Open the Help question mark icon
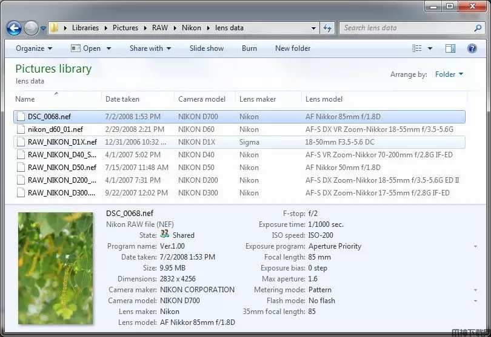The height and width of the screenshot is (337, 491). click(472, 48)
